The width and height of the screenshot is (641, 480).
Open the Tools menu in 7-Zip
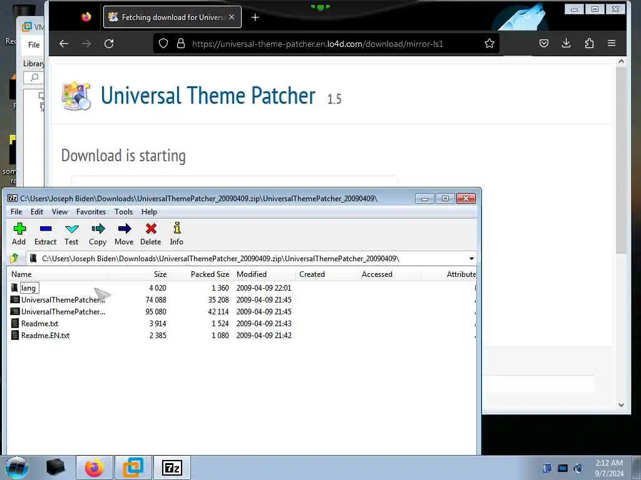[123, 212]
